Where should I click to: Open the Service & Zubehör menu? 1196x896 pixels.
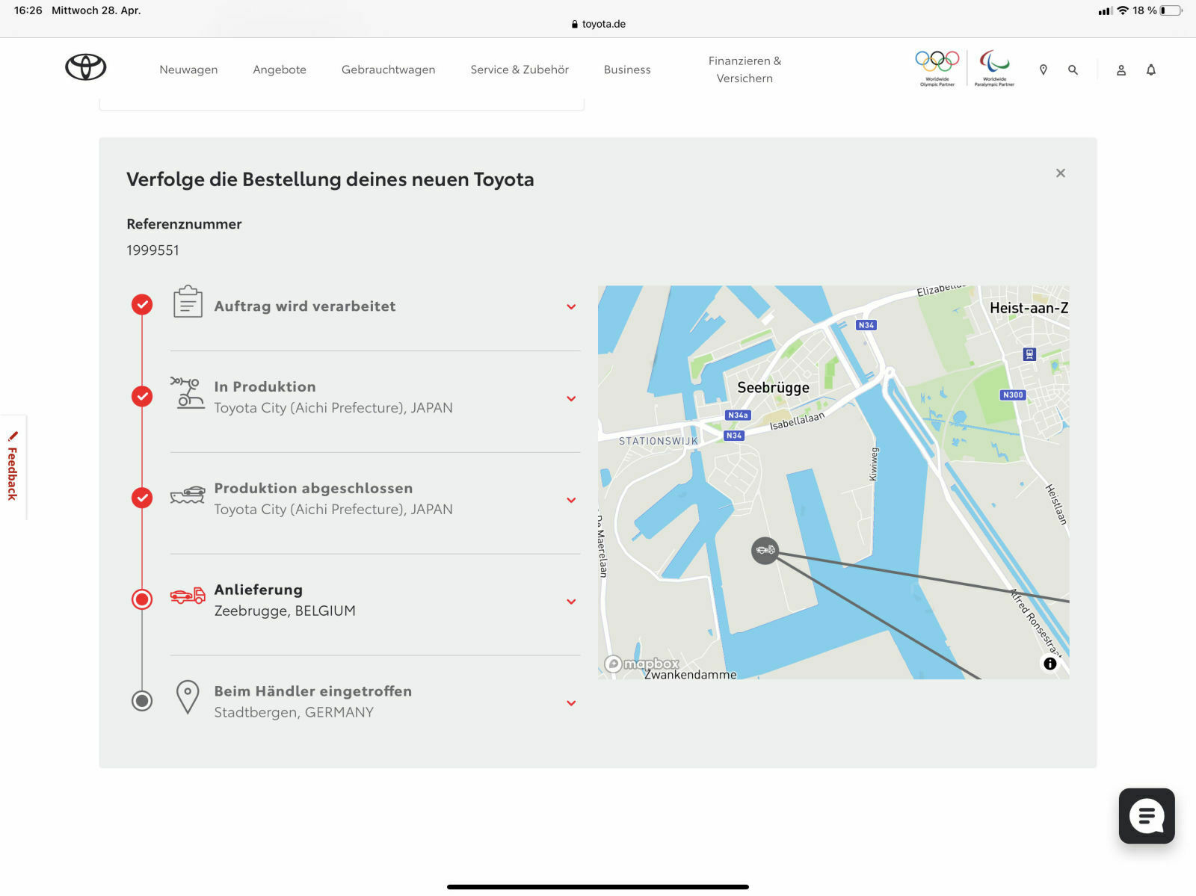point(520,69)
